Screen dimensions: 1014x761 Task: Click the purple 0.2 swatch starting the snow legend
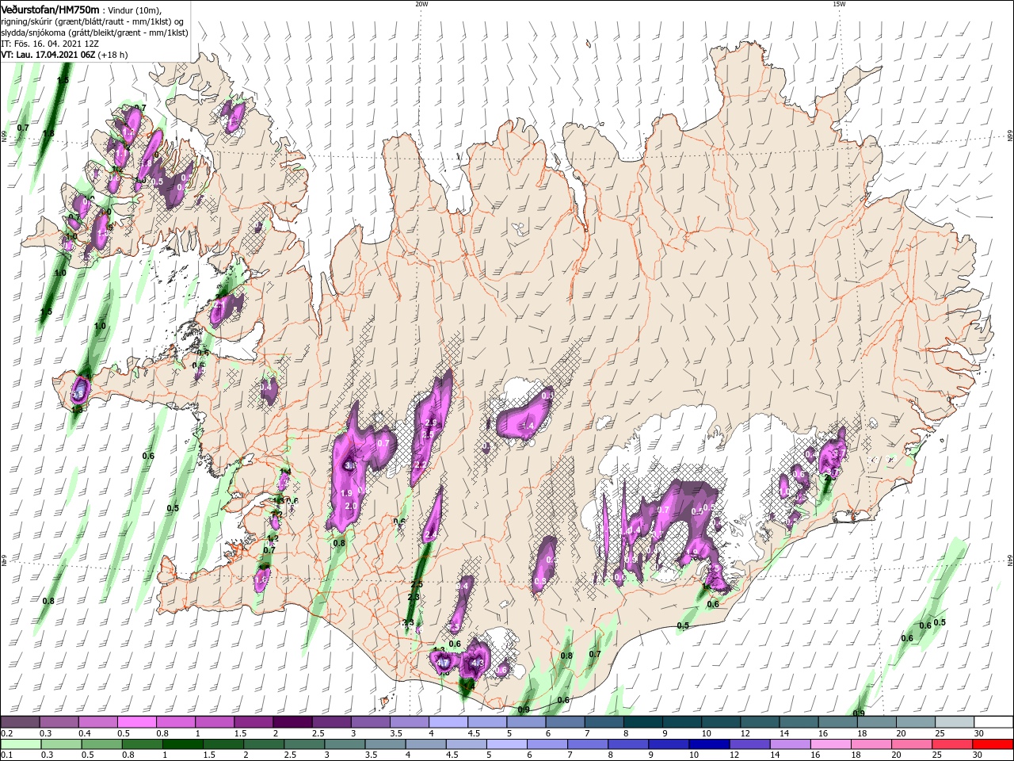[x=20, y=722]
